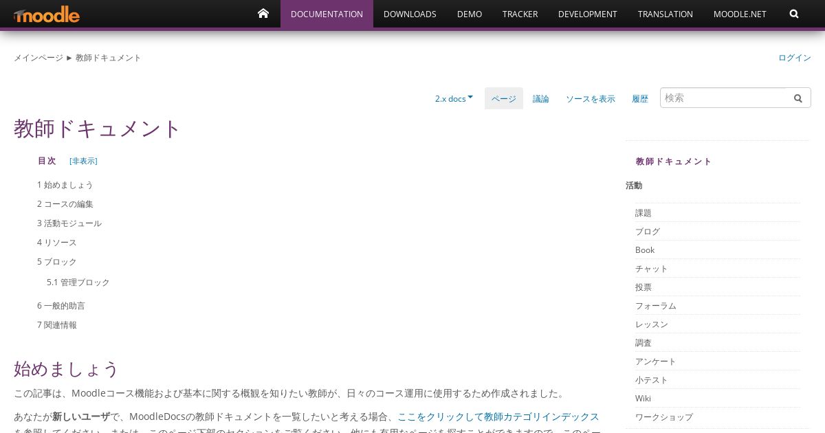Jump to subsection 5.1 管理ブロック

78,282
